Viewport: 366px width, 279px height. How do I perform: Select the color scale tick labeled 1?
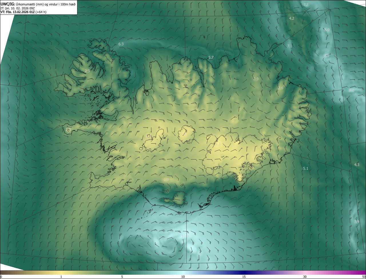click(61, 277)
